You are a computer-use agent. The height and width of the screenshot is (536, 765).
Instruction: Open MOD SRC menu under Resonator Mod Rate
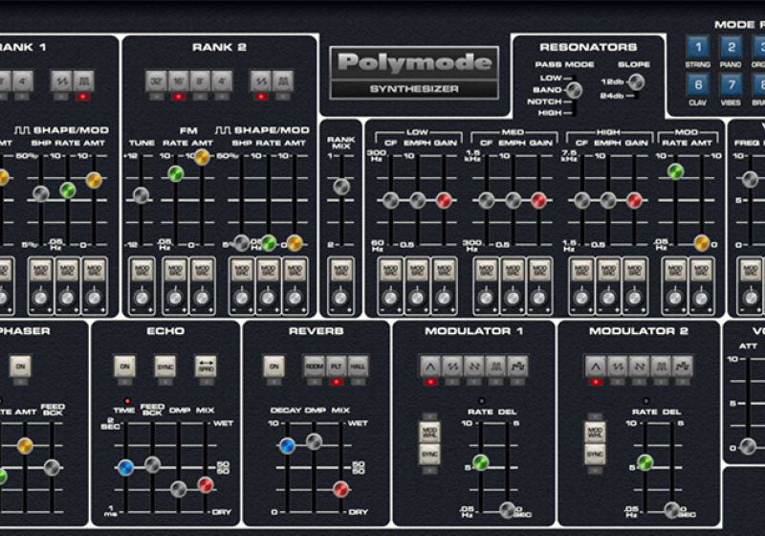click(x=675, y=271)
